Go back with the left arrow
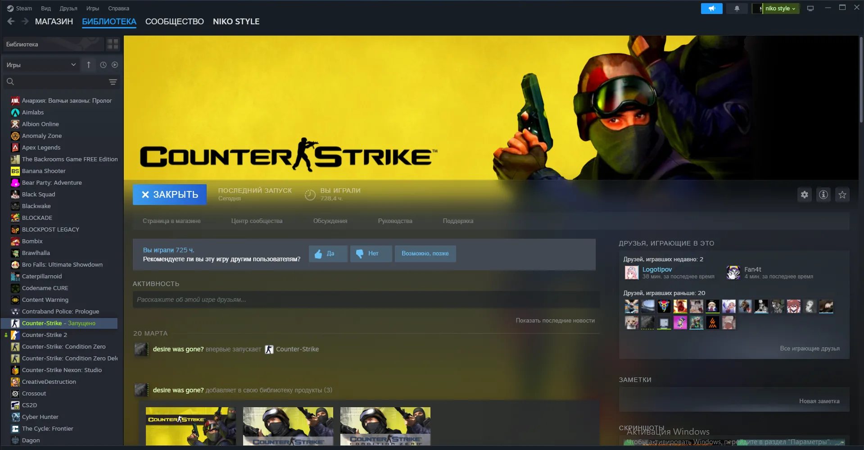864x450 pixels. click(11, 21)
